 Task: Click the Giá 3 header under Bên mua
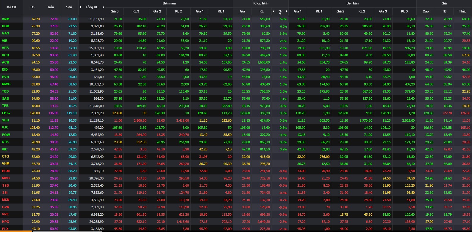(x=114, y=11)
